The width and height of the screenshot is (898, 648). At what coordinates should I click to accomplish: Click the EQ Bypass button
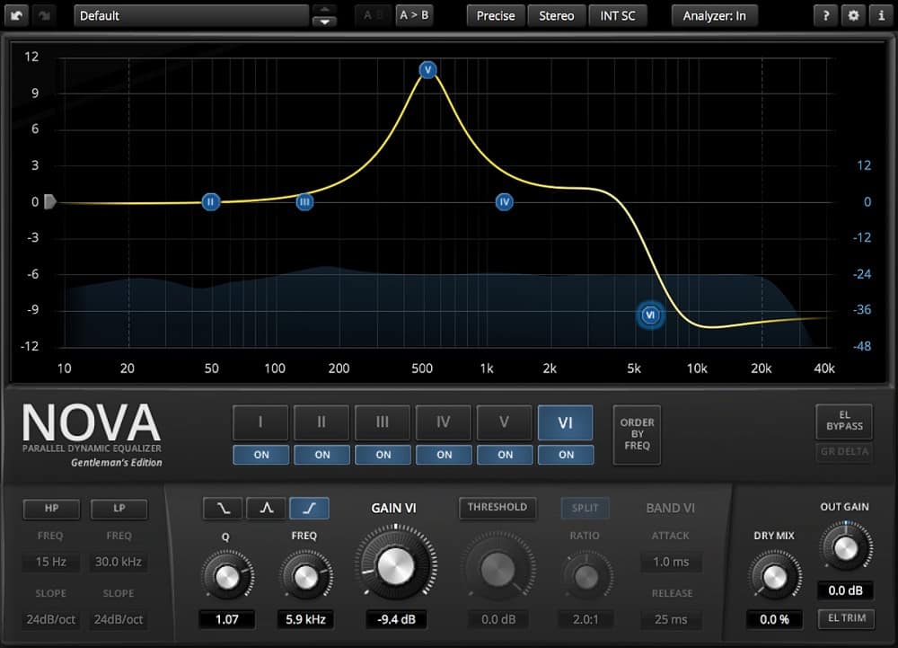coord(844,420)
